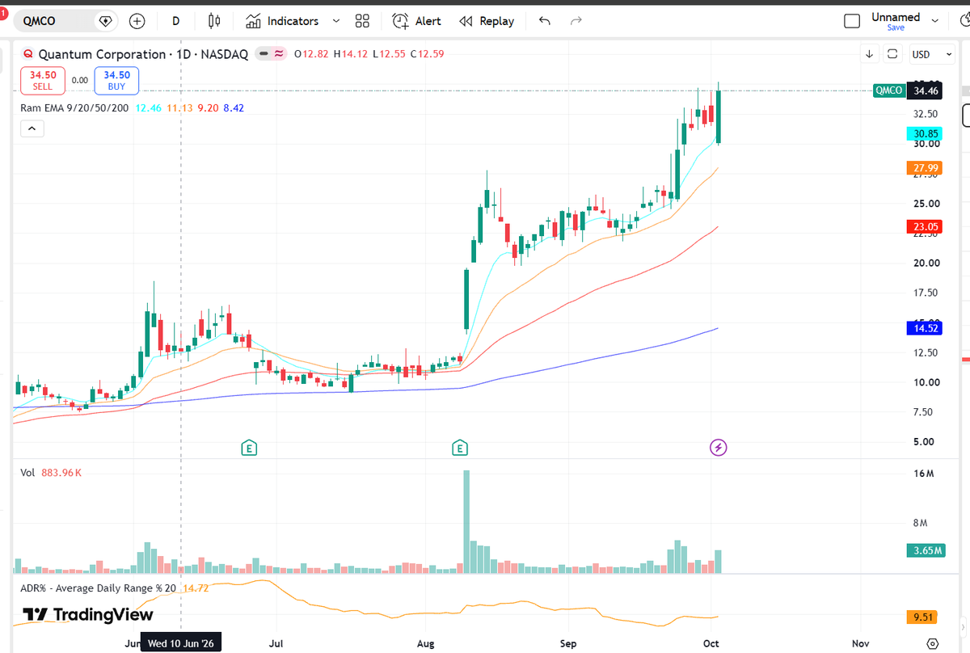Click the layout setup square icon
The height and width of the screenshot is (653, 970).
[852, 21]
